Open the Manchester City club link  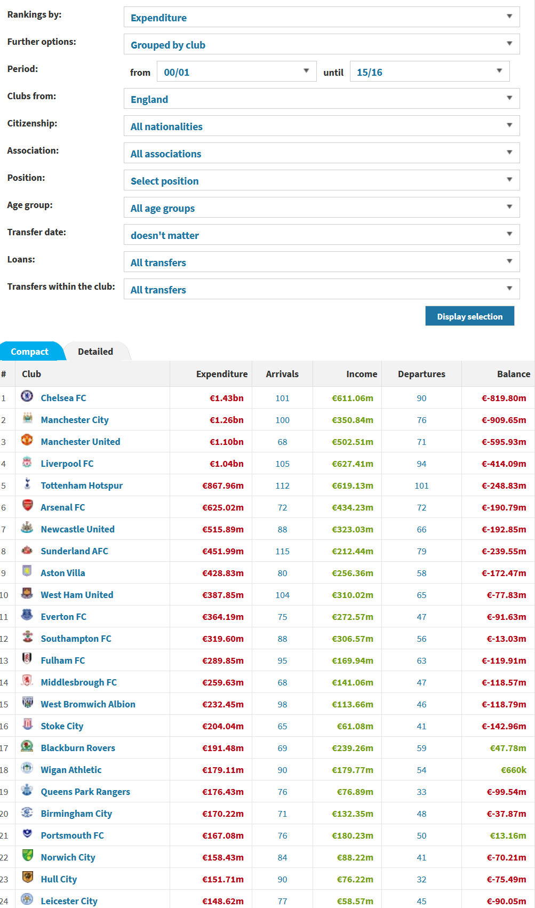coord(75,420)
